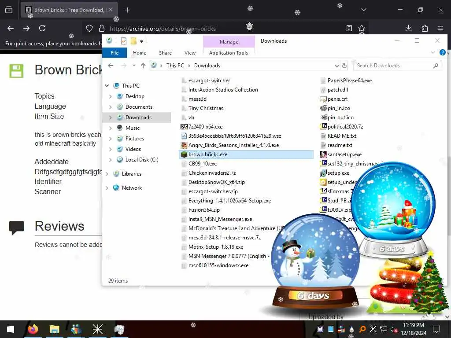Expand the Explorer ribbon with chevron
This screenshot has height=338, width=451.
[x=433, y=52]
